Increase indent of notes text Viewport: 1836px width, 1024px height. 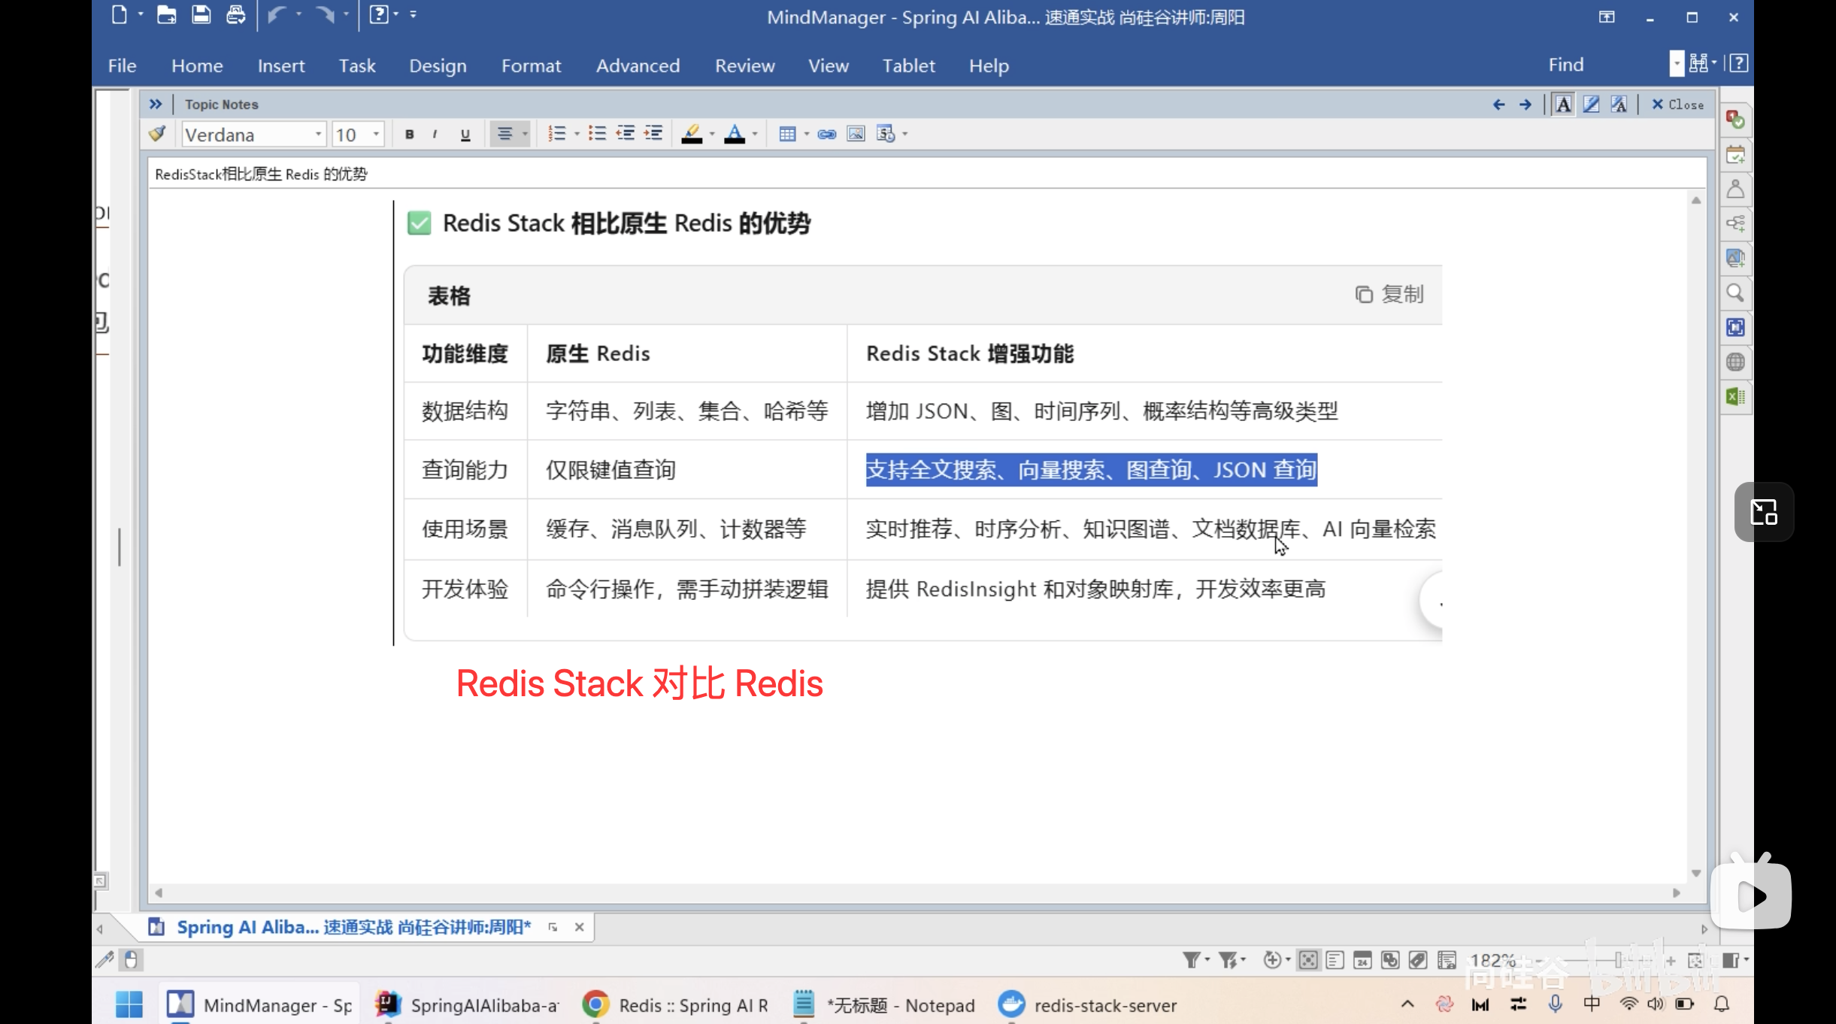click(x=653, y=134)
